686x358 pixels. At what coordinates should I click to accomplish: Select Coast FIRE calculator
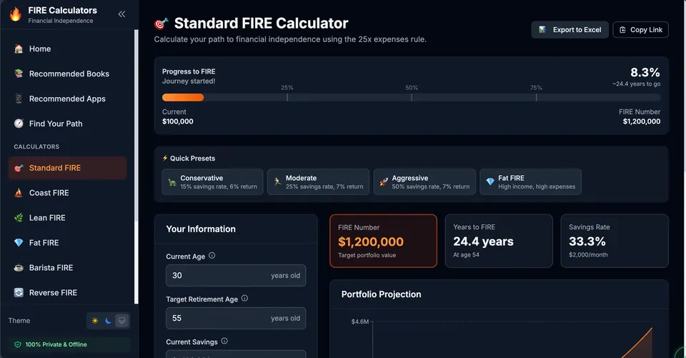(x=67, y=192)
